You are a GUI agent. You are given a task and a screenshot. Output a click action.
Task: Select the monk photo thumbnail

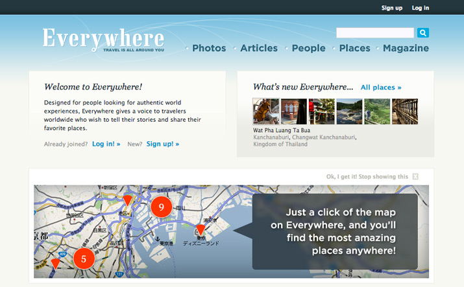pos(266,111)
